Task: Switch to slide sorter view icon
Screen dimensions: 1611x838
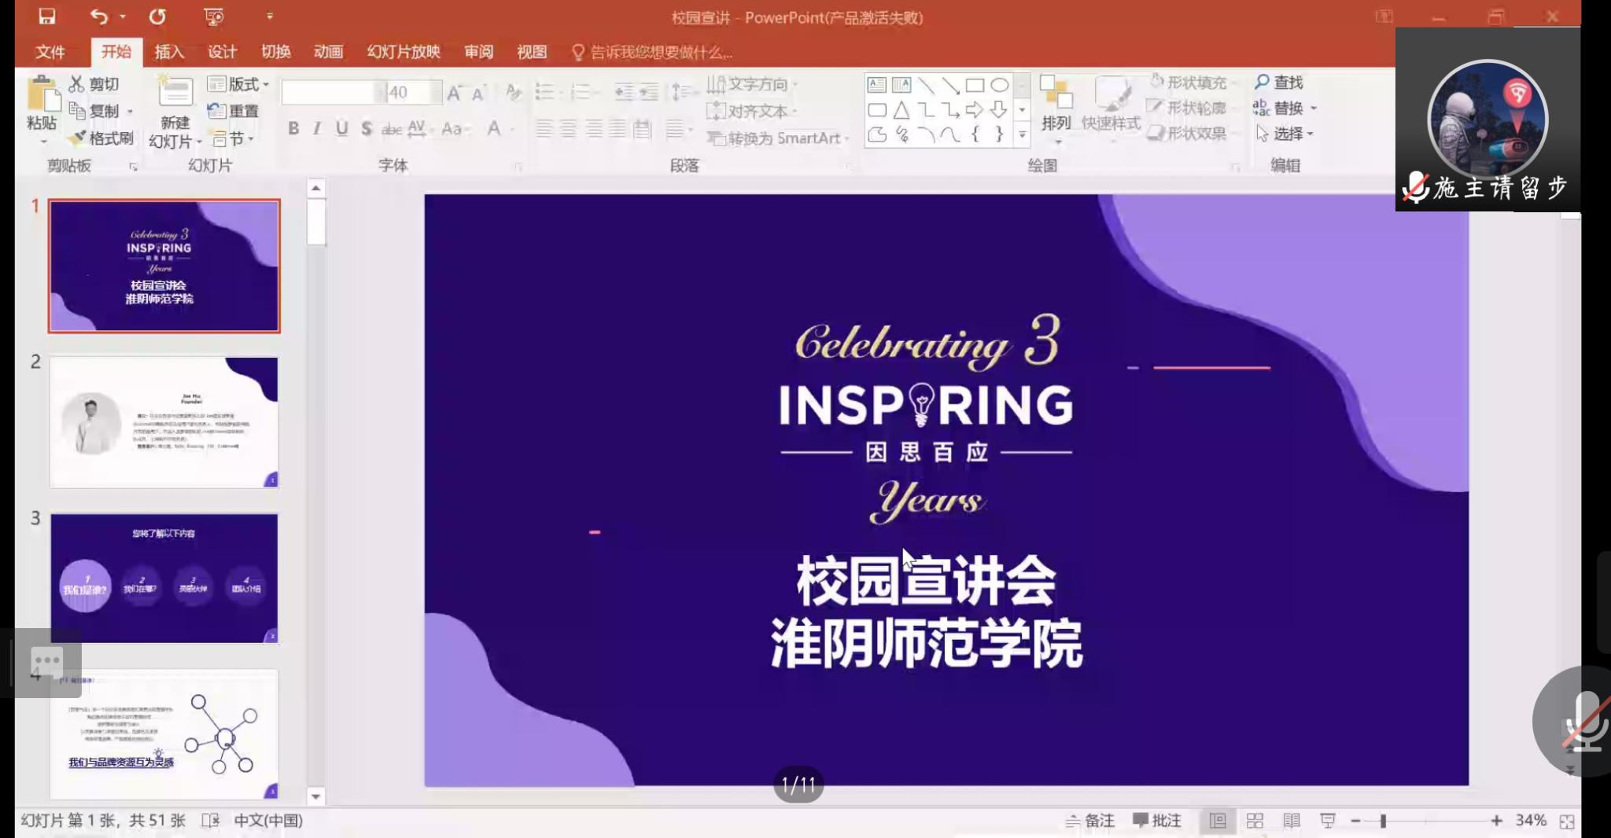Action: pos(1255,821)
